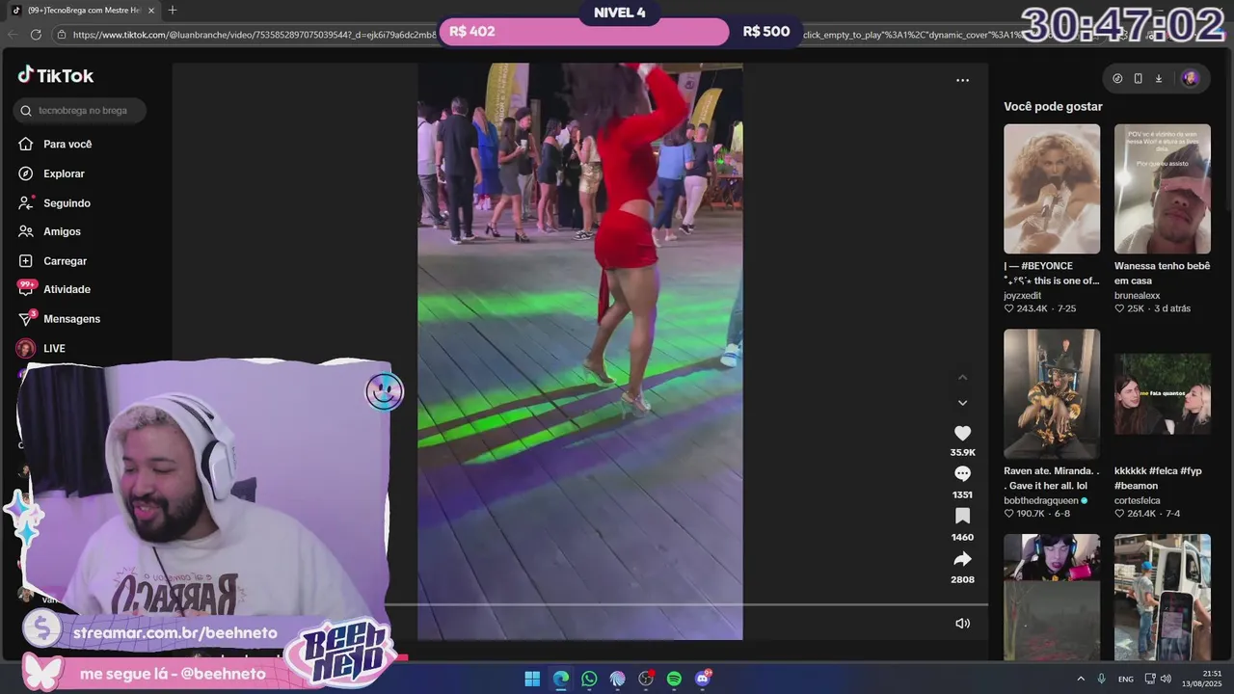Go to the Seguindo feed
This screenshot has width=1234, height=694.
pyautogui.click(x=54, y=202)
